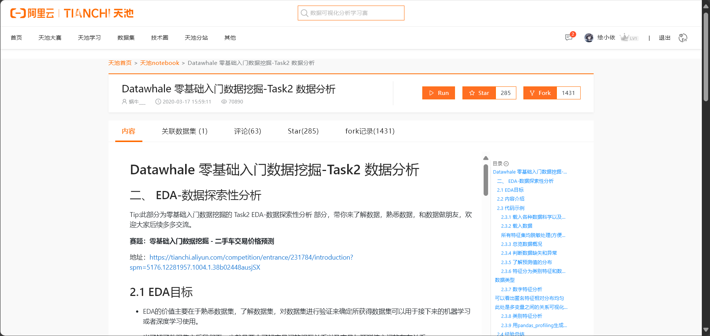The width and height of the screenshot is (710, 336).
Task: Jump to 2.3.3 总览数据概况 in outline
Action: click(x=522, y=244)
